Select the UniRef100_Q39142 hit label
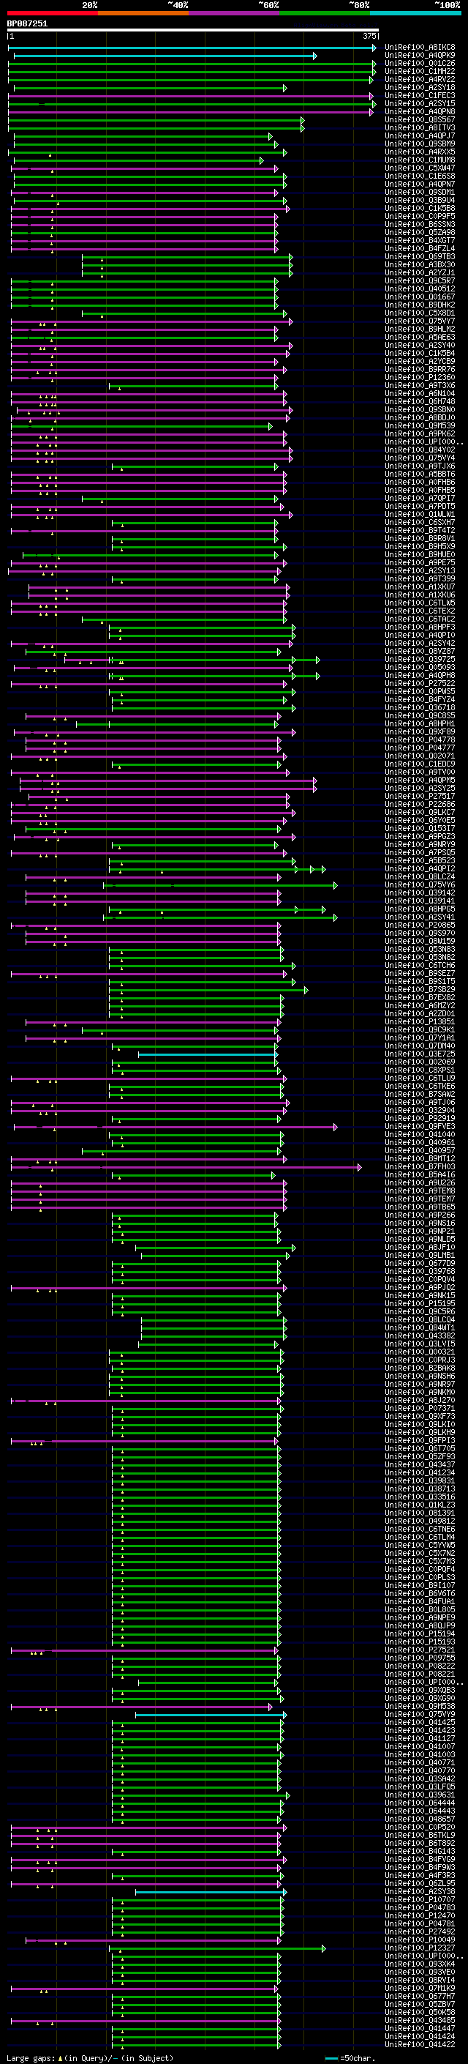468x2064 pixels. coord(420,893)
